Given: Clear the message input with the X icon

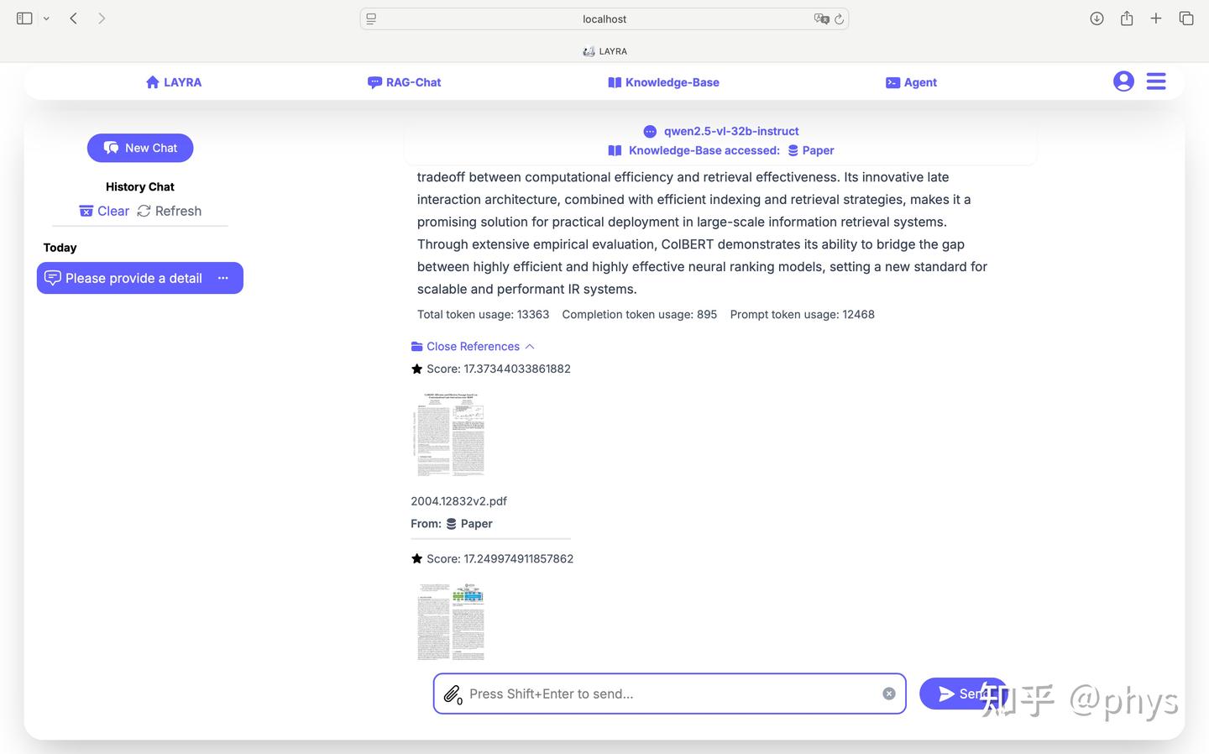Looking at the screenshot, I should pos(889,694).
